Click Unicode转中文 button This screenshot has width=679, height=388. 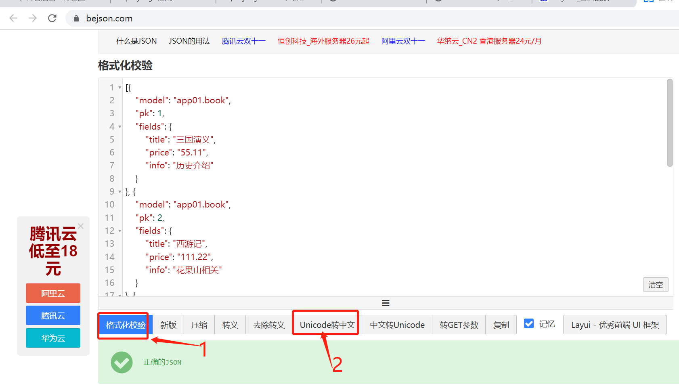(327, 325)
